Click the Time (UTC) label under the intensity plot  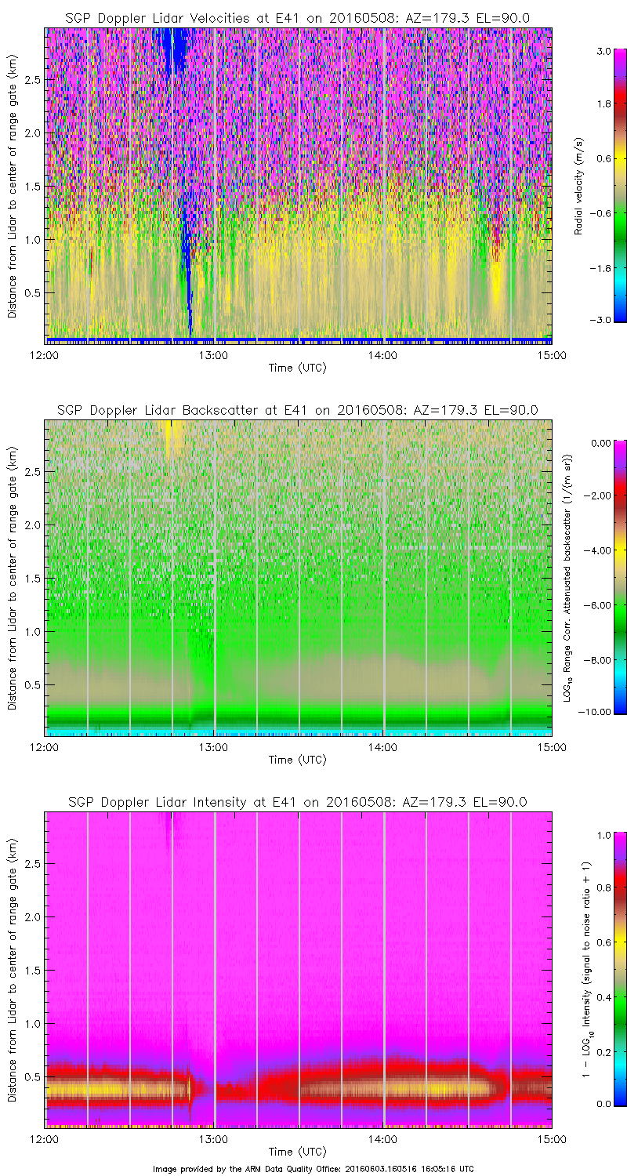(297, 1152)
